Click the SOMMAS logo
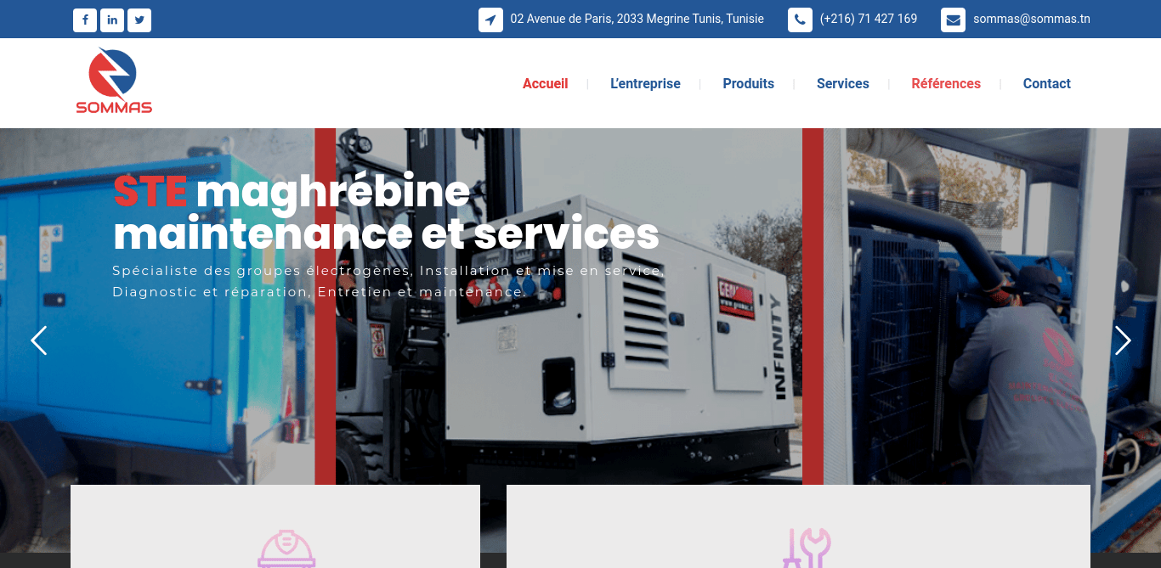1161x568 pixels. (114, 82)
